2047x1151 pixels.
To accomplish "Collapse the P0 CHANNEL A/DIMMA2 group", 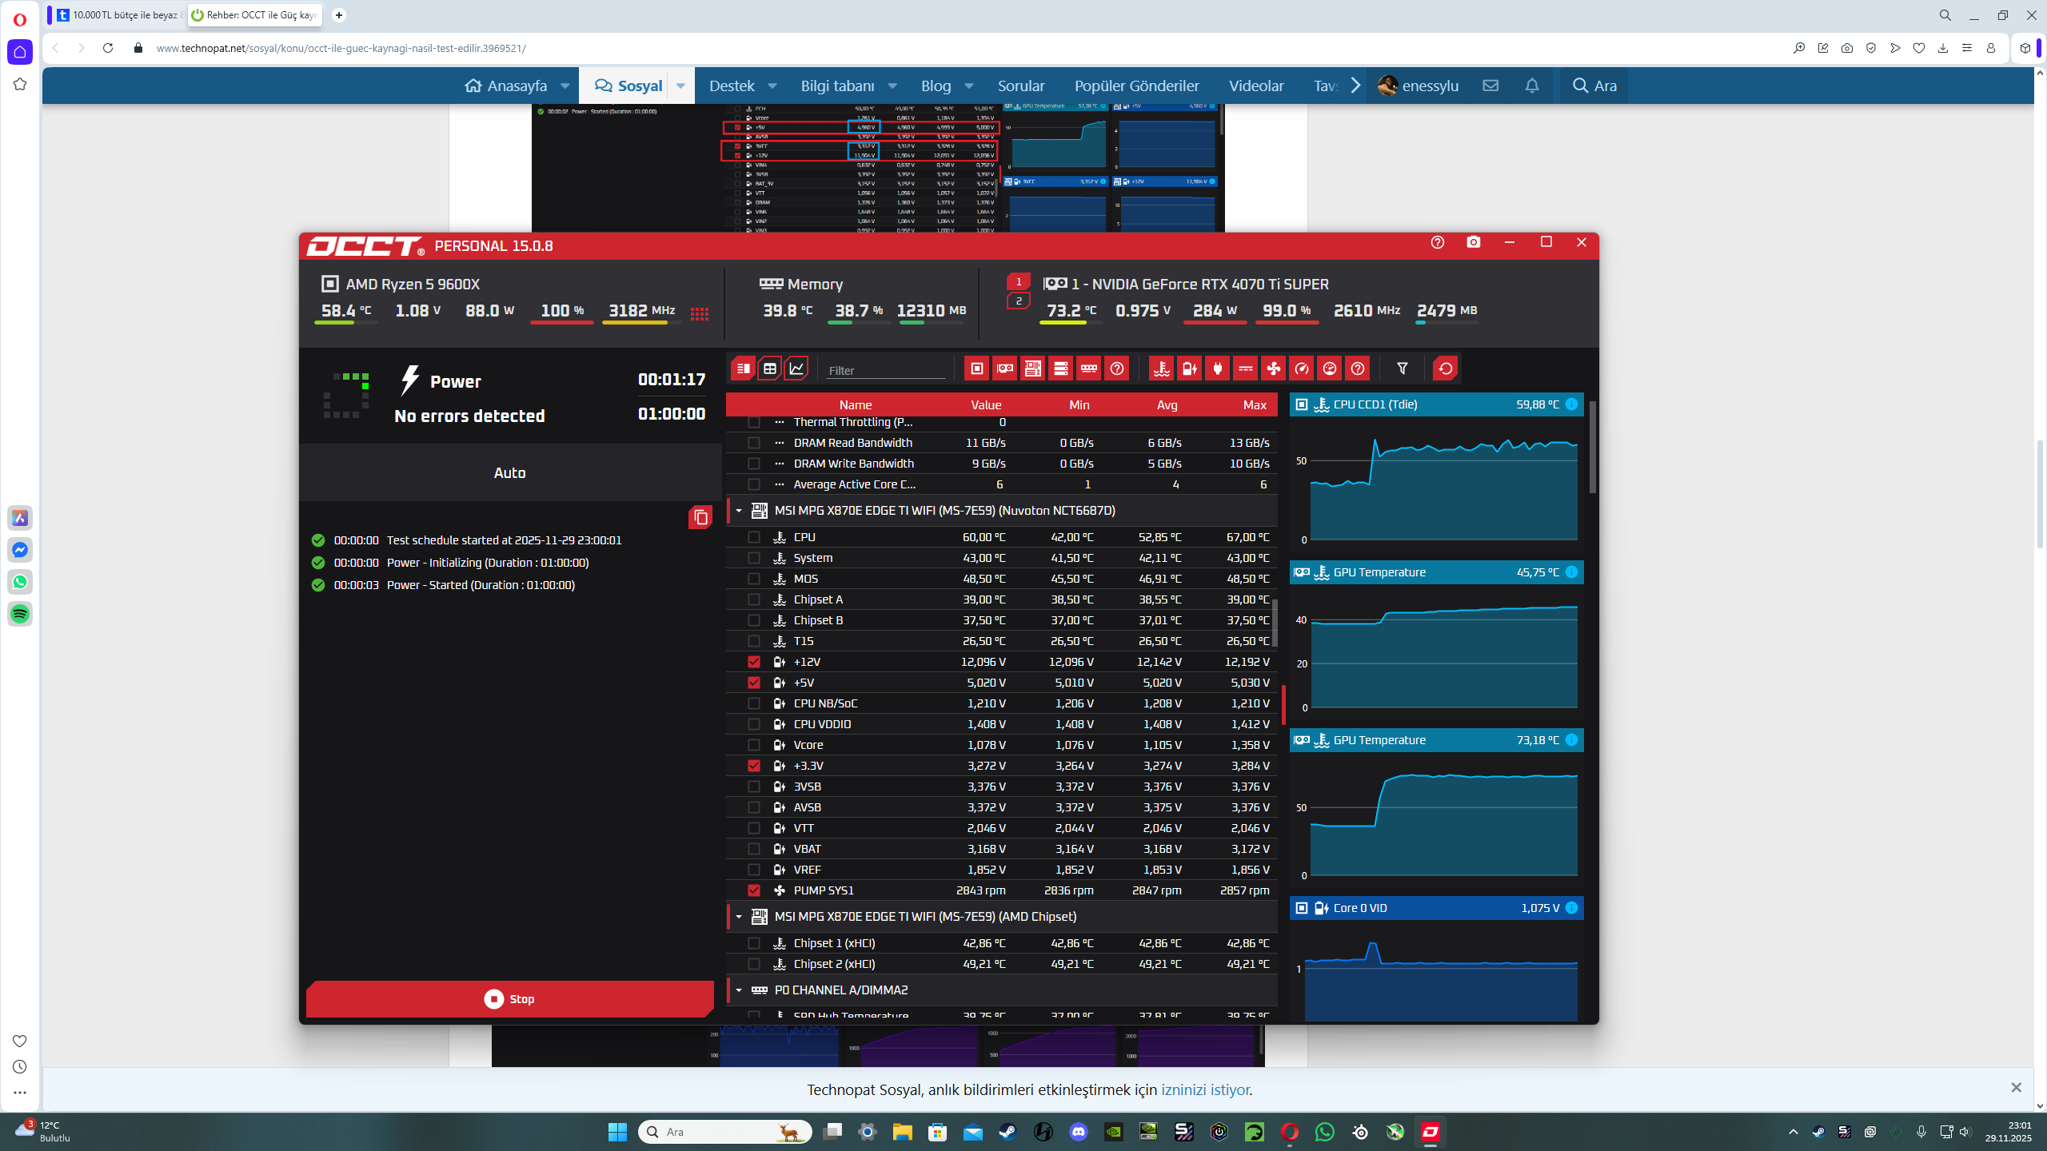I will tap(739, 990).
